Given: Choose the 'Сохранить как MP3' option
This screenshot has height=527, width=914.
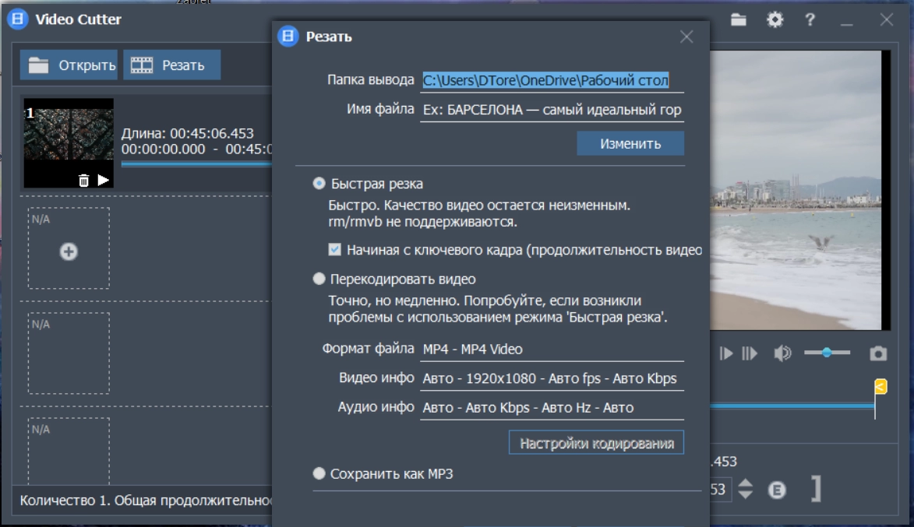Looking at the screenshot, I should coord(319,473).
